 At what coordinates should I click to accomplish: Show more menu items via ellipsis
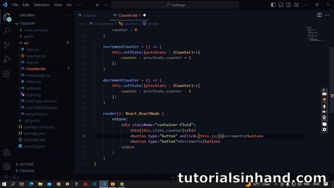tap(79, 5)
